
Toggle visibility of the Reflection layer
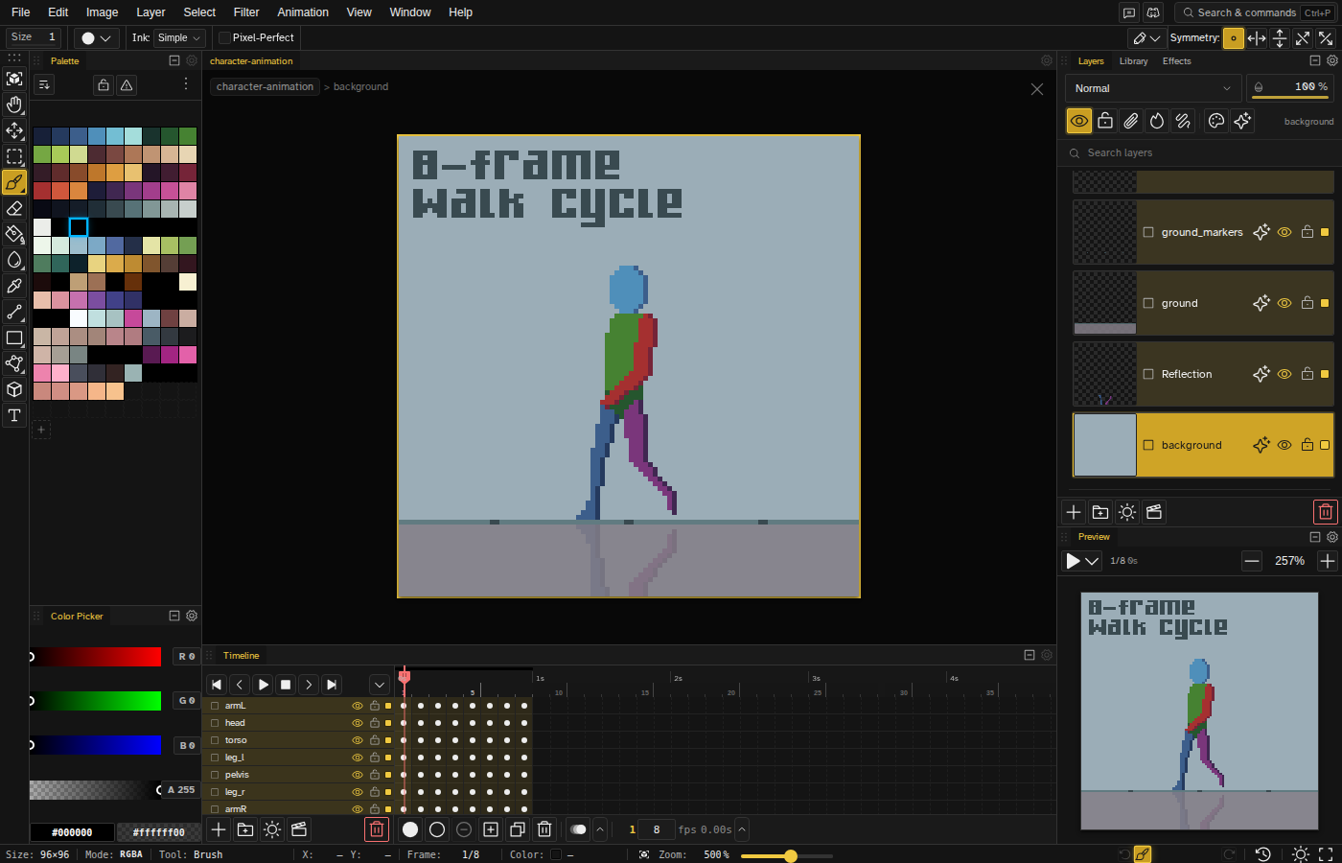(x=1284, y=374)
